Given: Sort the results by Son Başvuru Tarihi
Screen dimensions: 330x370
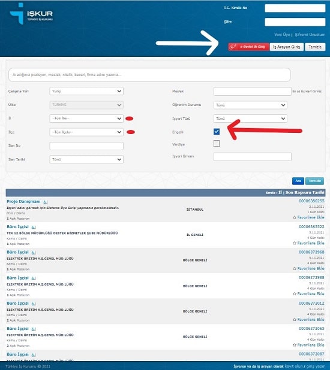Looking at the screenshot, I should click(305, 193).
